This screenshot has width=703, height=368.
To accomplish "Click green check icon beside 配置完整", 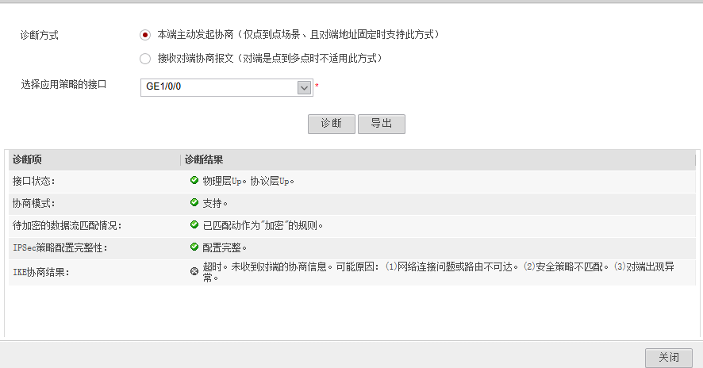I will (194, 247).
